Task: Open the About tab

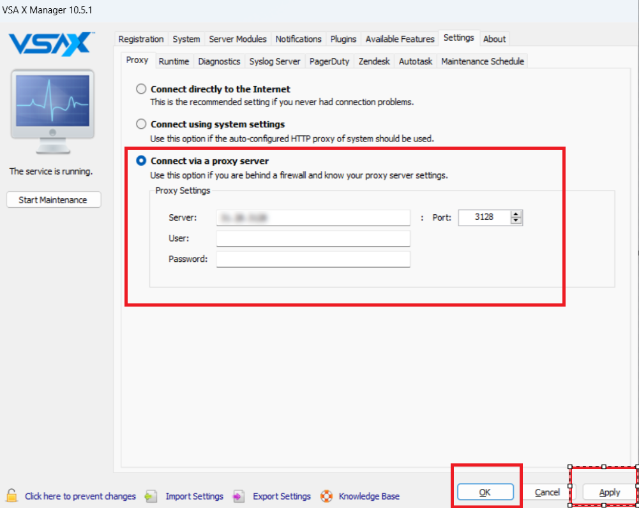Action: [x=494, y=39]
